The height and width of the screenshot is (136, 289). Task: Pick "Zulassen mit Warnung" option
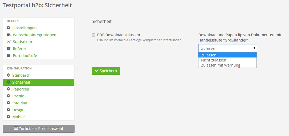(221, 65)
